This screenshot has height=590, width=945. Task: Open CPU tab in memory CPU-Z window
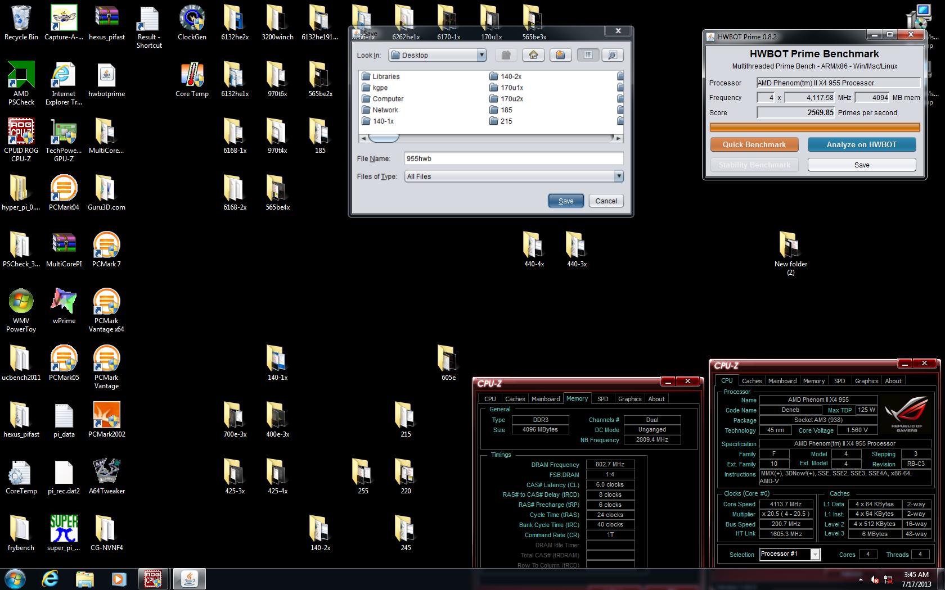(490, 399)
